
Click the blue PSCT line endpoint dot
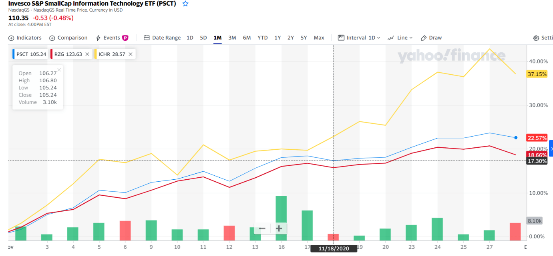516,138
